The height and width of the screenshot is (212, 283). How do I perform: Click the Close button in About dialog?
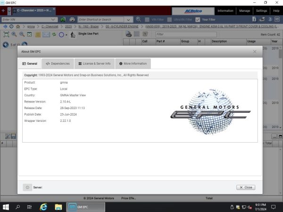(246, 187)
